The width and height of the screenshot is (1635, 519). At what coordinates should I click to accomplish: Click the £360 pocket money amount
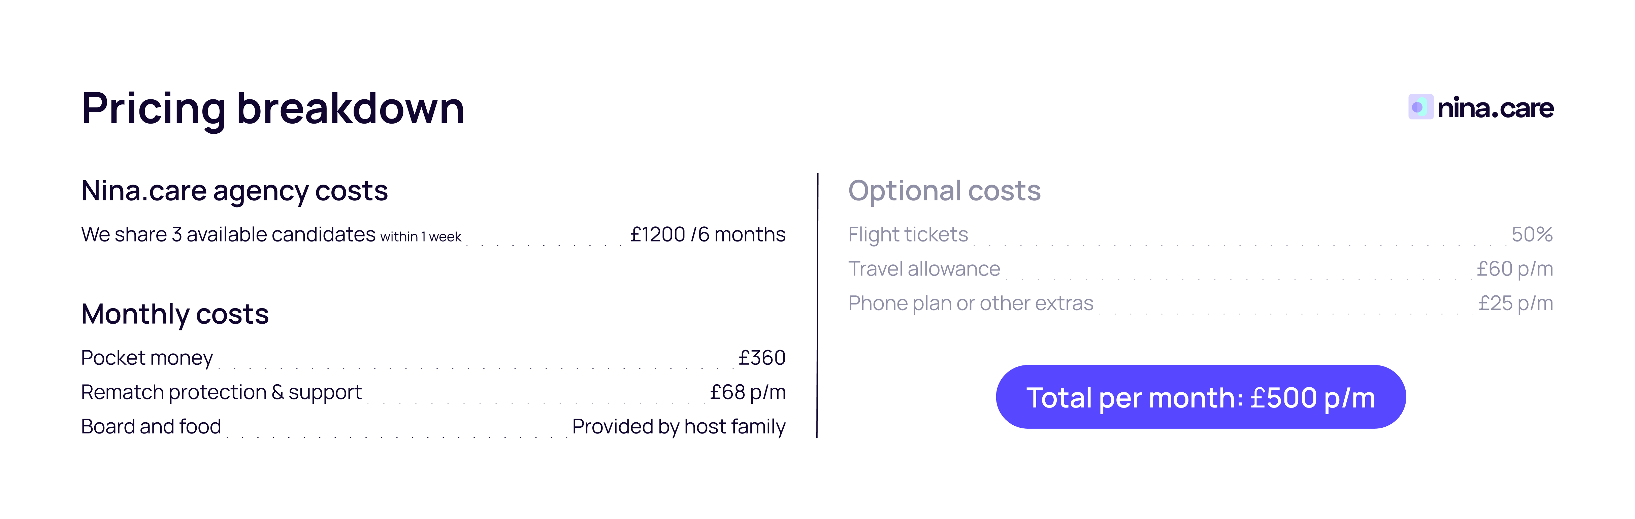[x=762, y=358]
